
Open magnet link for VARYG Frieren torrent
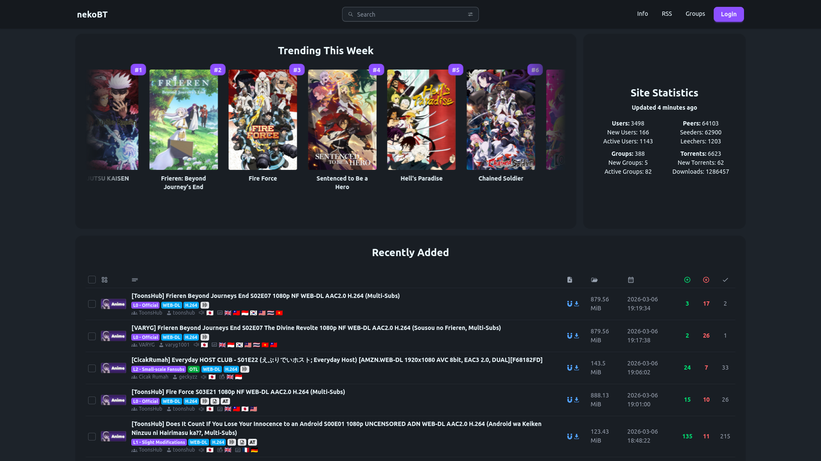(x=570, y=336)
